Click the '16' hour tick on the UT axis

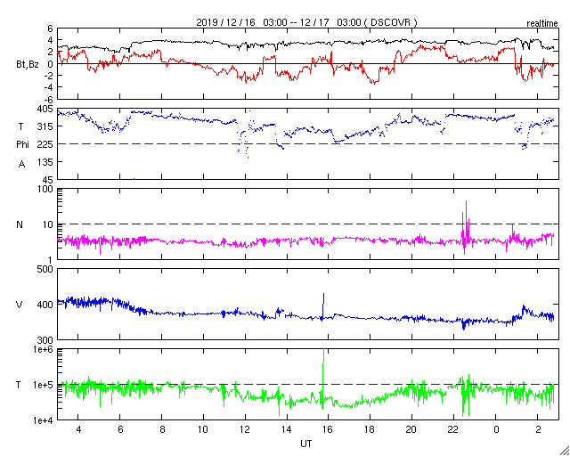329,430
